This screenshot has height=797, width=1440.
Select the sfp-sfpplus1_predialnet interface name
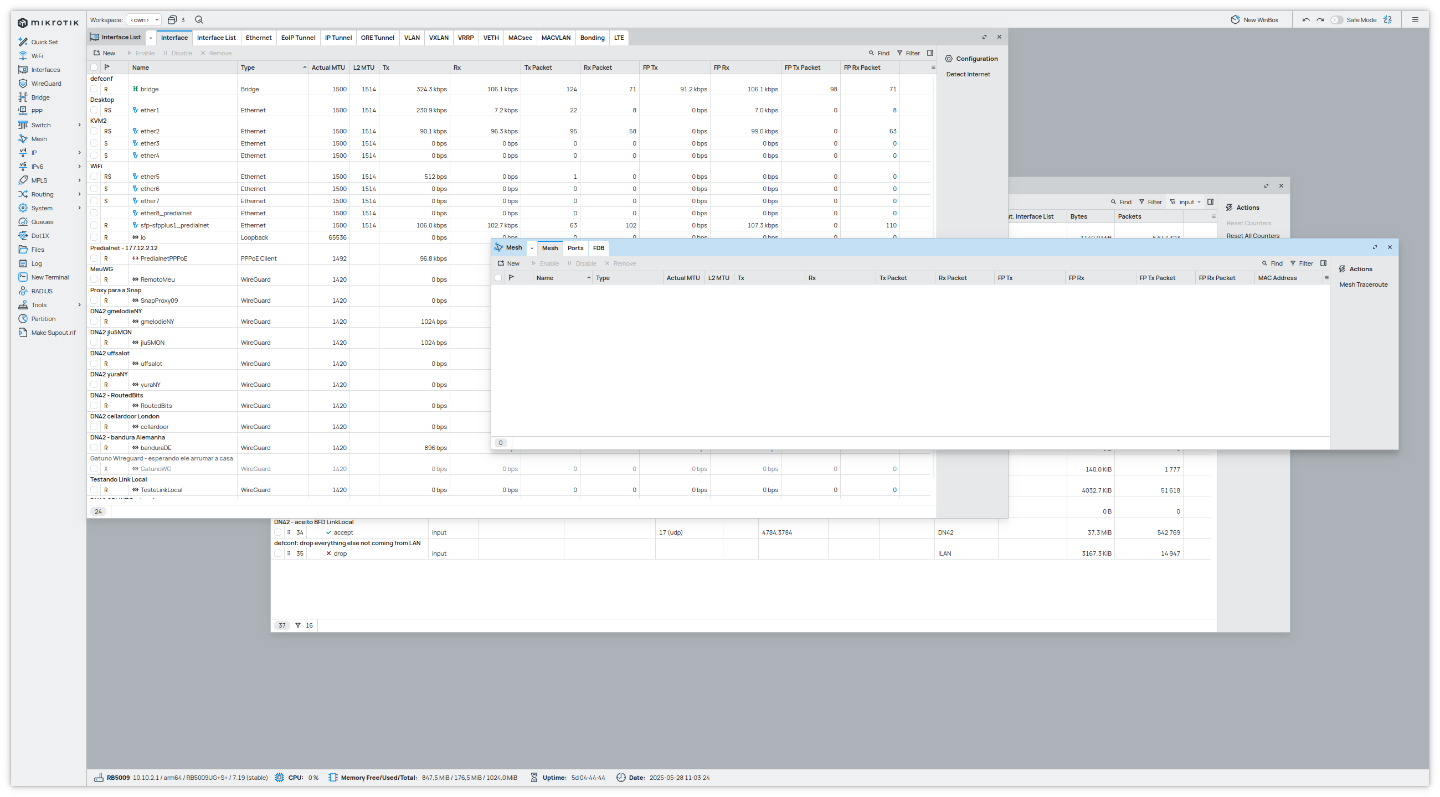tap(174, 225)
